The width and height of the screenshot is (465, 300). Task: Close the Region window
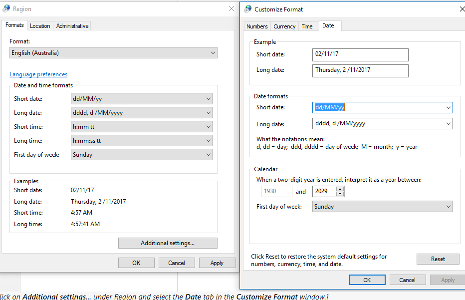pos(232,8)
